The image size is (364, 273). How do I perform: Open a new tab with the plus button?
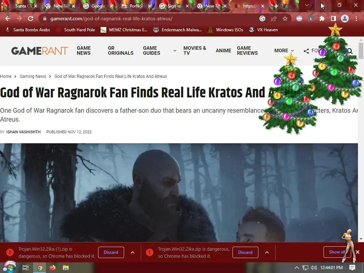click(x=276, y=6)
